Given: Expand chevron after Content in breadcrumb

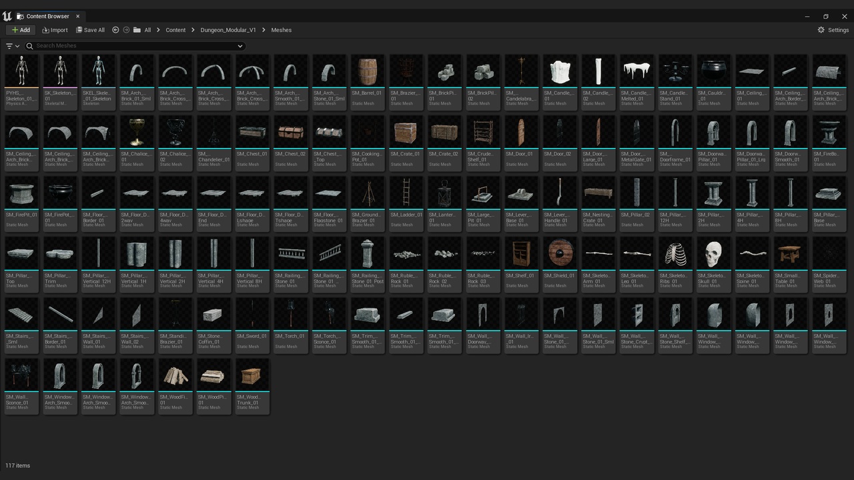Looking at the screenshot, I should point(193,30).
